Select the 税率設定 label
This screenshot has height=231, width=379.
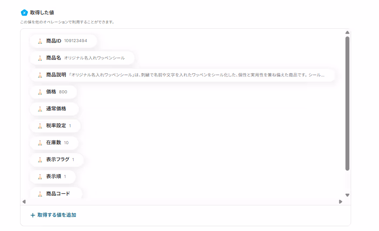pyautogui.click(x=56, y=125)
